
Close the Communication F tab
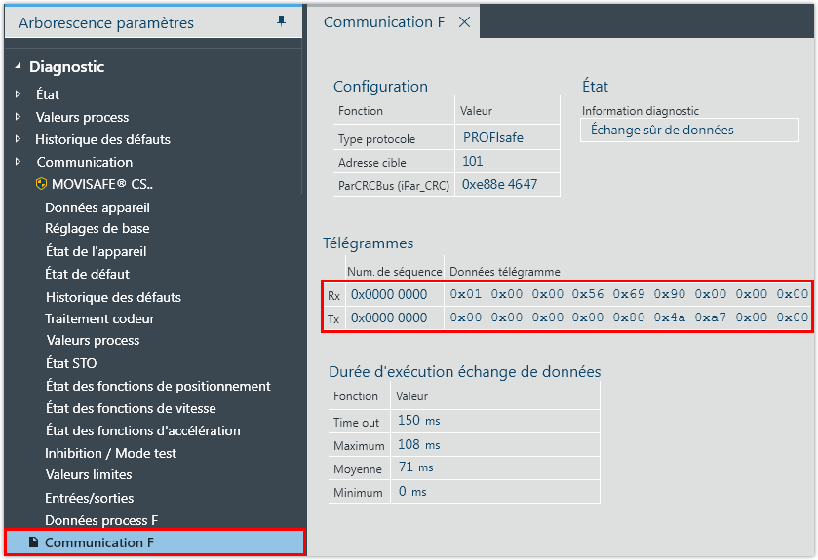click(464, 22)
